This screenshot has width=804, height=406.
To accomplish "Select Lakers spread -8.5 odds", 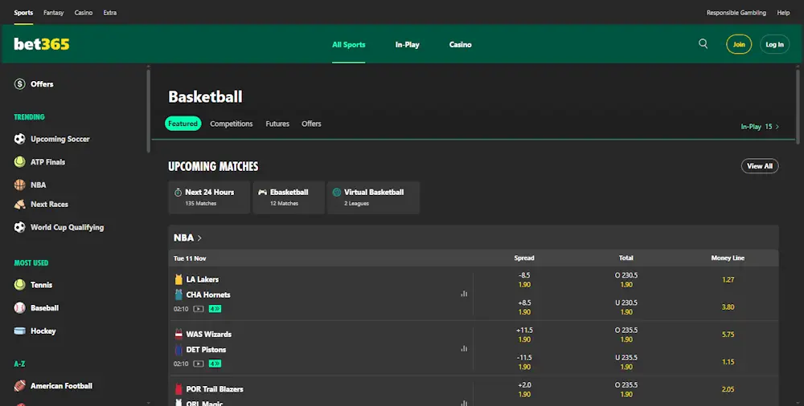I will [x=524, y=280].
